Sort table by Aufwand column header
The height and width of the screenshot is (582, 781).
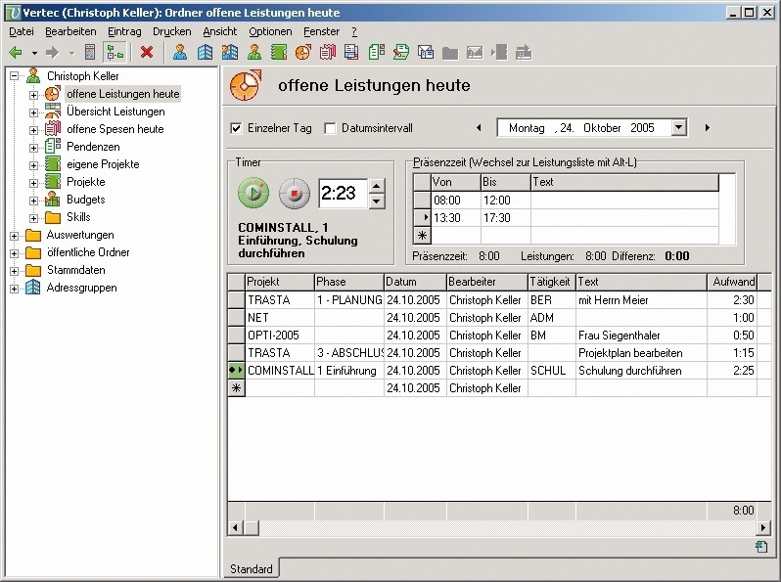click(x=733, y=282)
